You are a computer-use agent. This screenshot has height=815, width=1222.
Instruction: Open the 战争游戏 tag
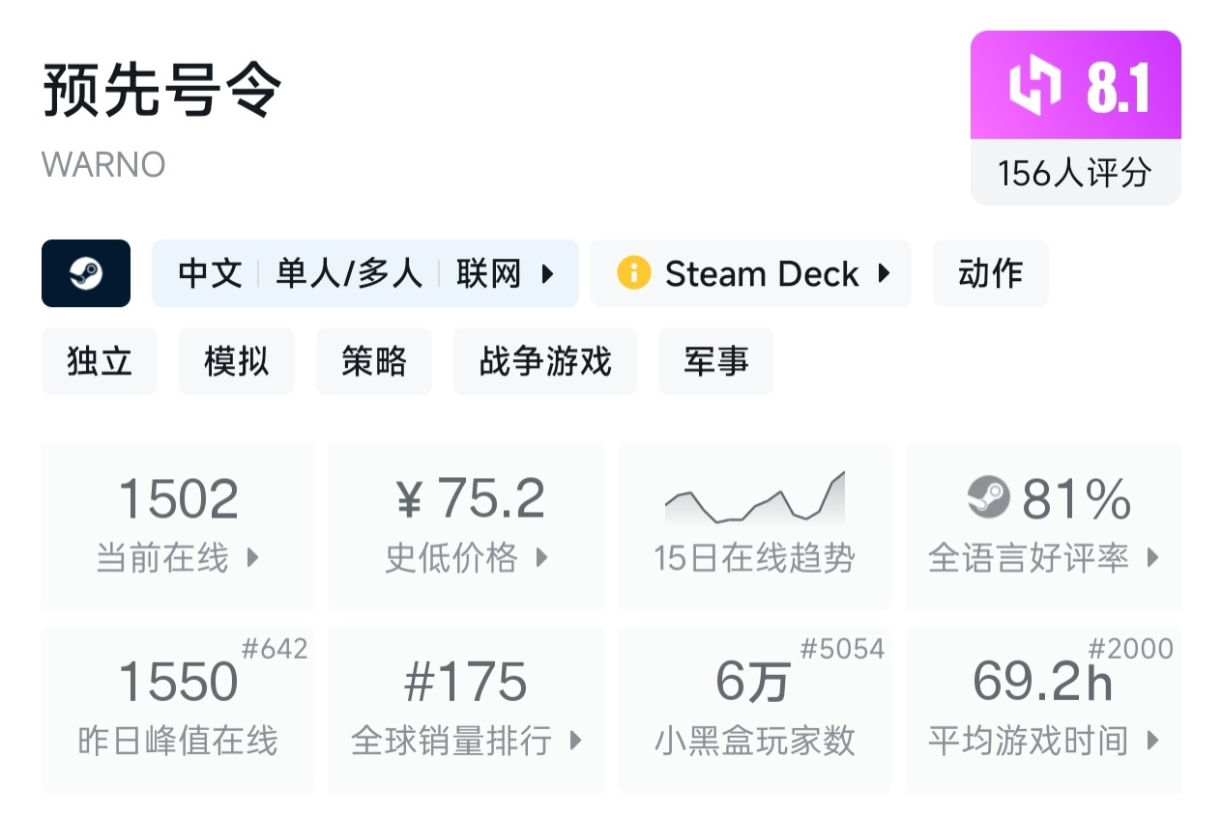(545, 361)
